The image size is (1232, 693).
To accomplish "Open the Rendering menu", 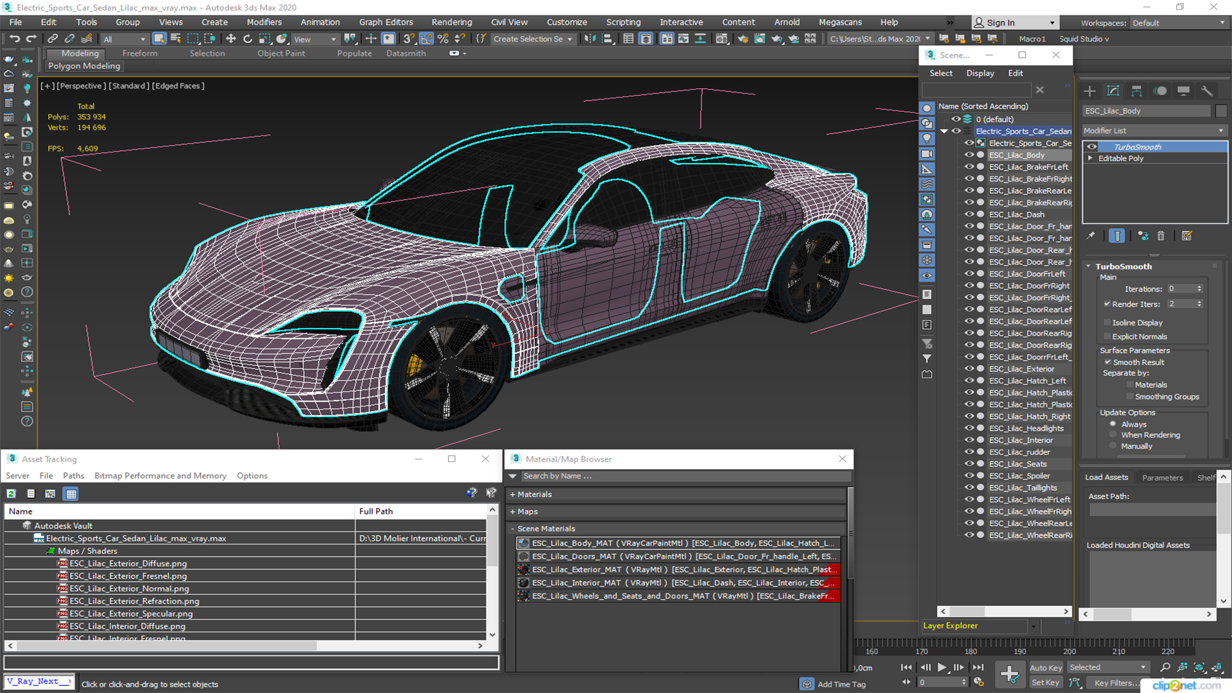I will [x=451, y=22].
